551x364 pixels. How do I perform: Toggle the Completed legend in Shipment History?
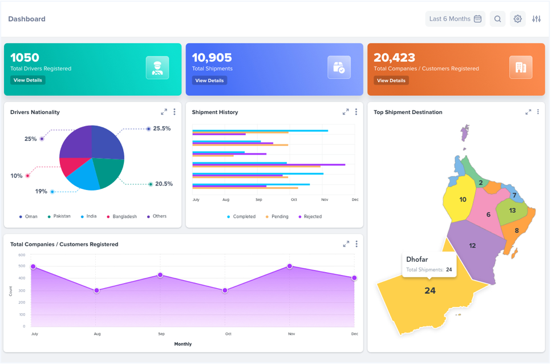pos(241,217)
